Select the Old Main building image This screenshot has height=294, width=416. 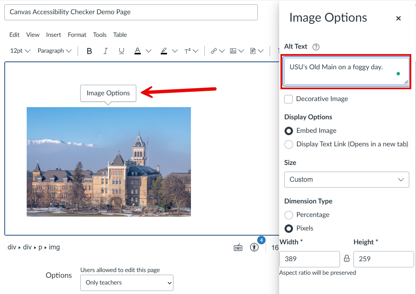(109, 162)
